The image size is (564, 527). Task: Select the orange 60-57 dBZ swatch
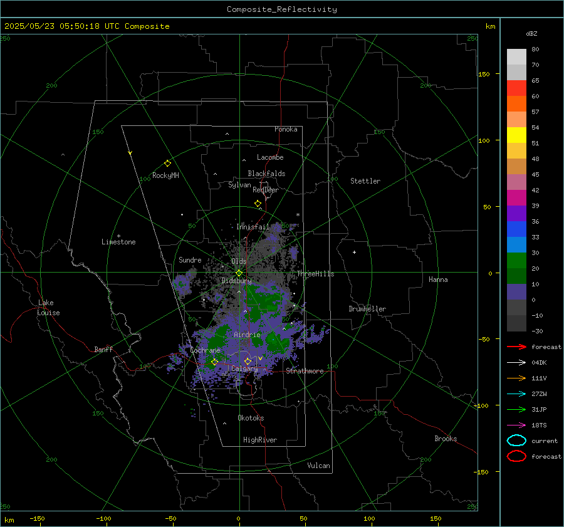tap(516, 103)
